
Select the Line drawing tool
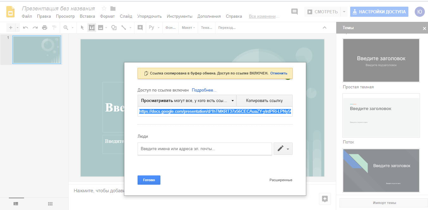(x=124, y=28)
